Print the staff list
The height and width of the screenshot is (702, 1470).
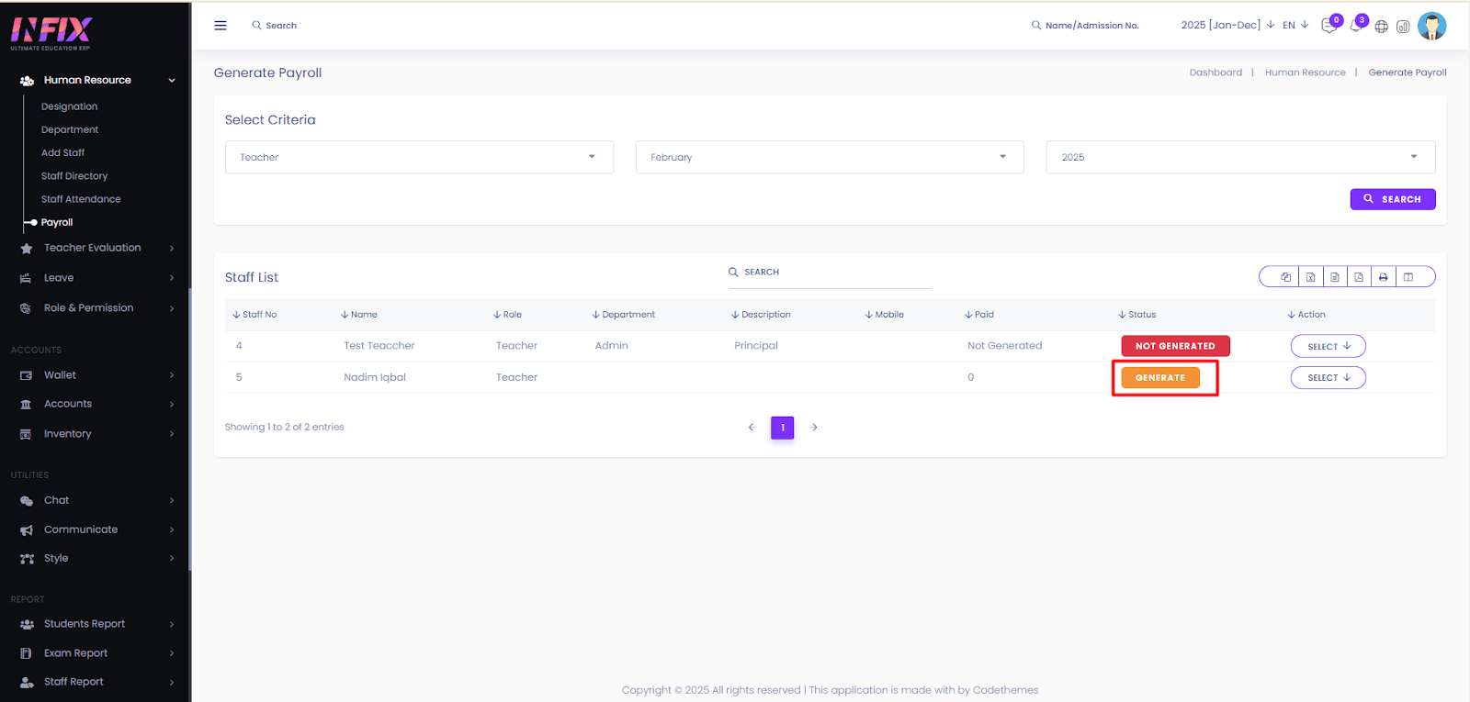click(1384, 277)
